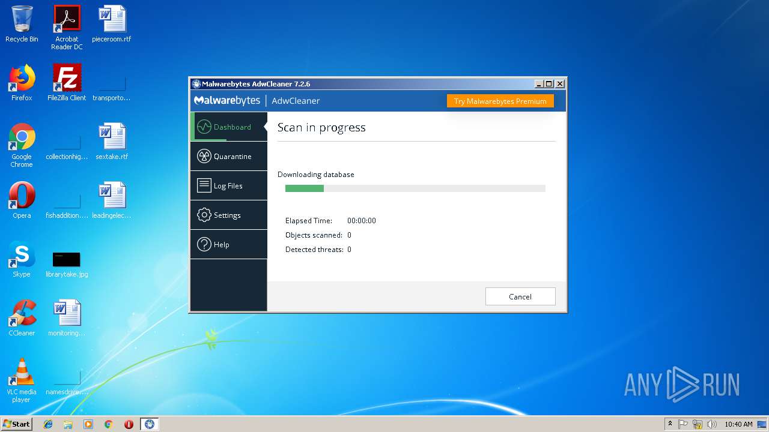Click the AdwCleaner taskbar button
Screen dimensions: 769x432
pyautogui.click(x=150, y=424)
